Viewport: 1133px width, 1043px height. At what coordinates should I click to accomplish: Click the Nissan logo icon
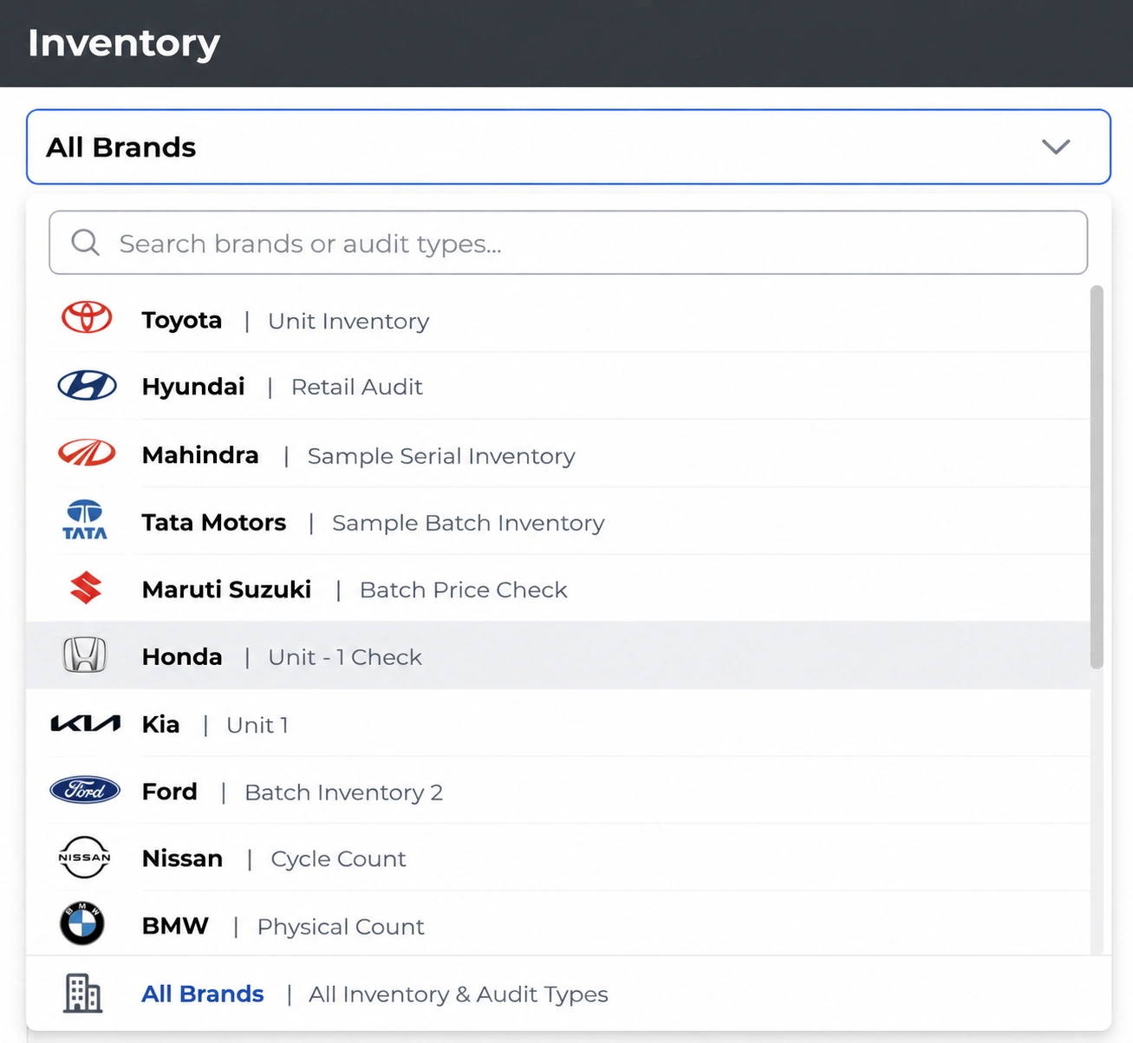pos(84,857)
